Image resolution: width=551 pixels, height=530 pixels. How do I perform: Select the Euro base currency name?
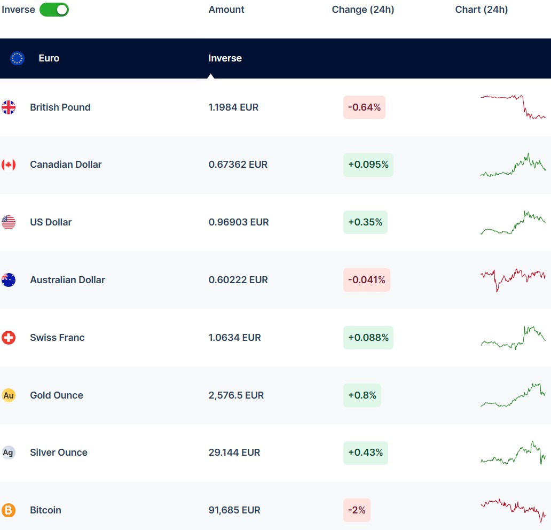click(x=49, y=58)
